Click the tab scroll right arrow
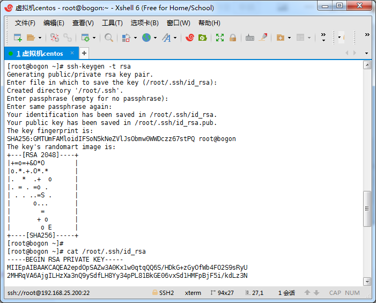 355,53
